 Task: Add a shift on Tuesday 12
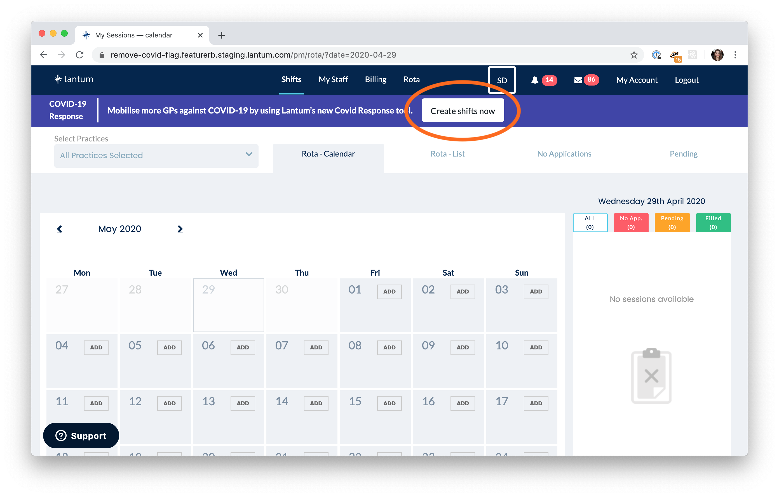pos(169,403)
